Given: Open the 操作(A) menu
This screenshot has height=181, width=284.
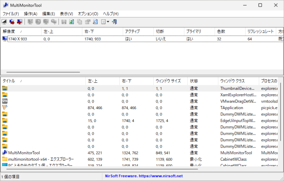Looking at the screenshot, I should coord(30,14).
